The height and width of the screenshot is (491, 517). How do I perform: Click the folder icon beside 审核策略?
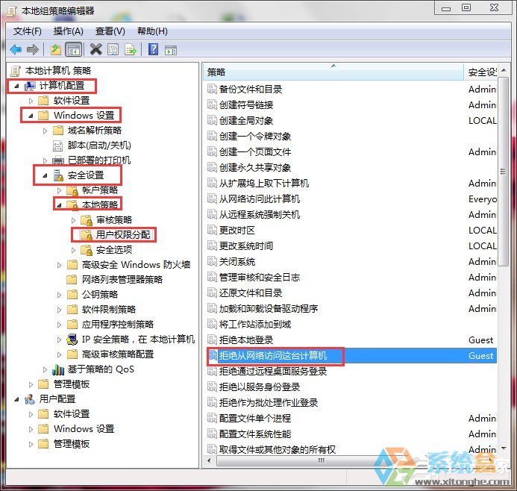[x=87, y=220]
